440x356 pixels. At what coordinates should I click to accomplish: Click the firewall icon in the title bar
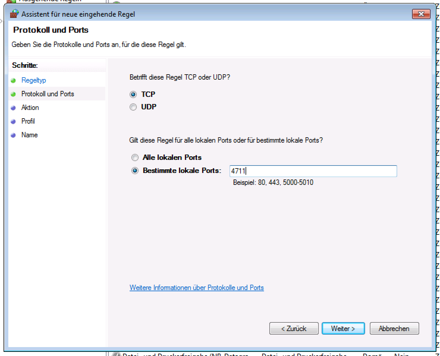[x=14, y=14]
